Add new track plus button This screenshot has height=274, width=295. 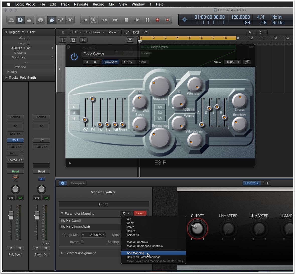(x=63, y=40)
